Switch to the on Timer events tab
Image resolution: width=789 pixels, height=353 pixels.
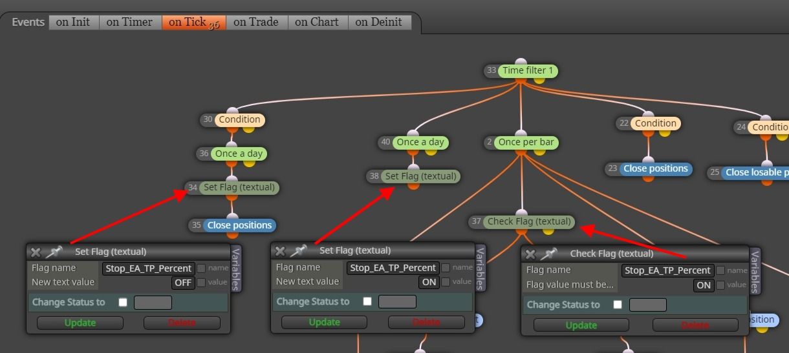129,22
